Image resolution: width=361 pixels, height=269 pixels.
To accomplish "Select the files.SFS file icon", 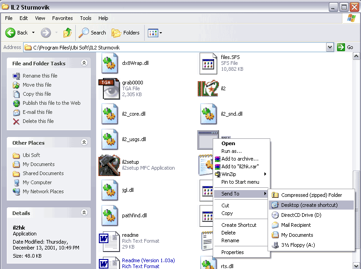I will 208,64.
